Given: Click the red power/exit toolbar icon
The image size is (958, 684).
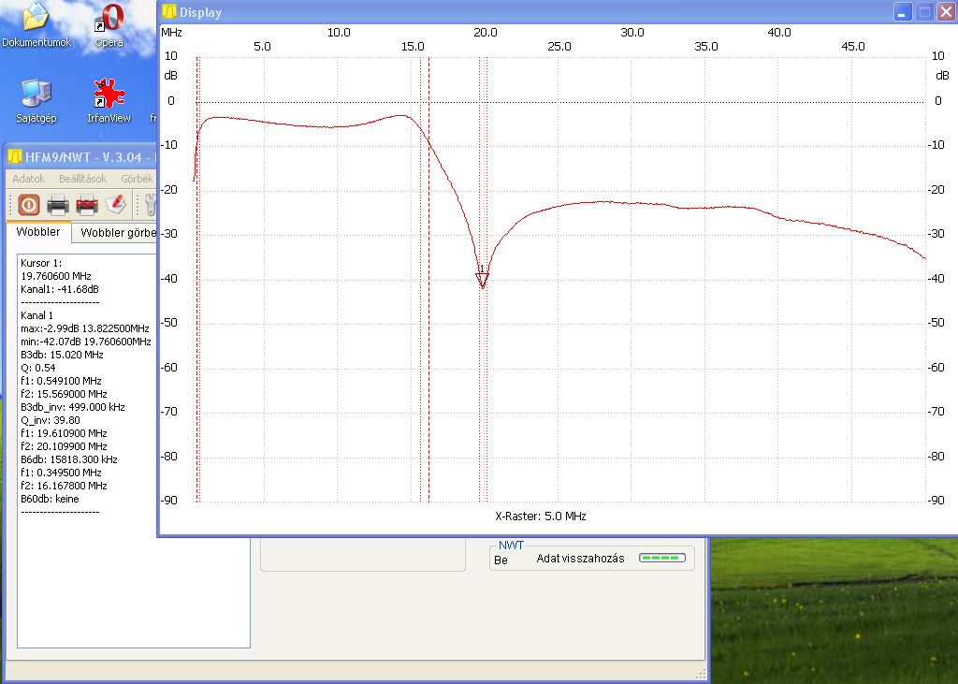Looking at the screenshot, I should click(x=28, y=204).
